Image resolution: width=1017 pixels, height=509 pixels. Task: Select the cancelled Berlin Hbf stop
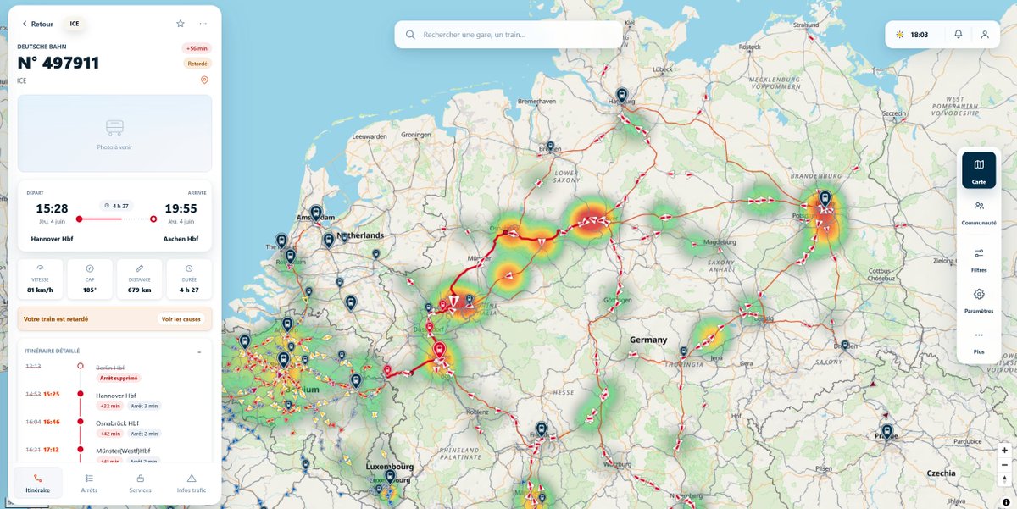click(114, 372)
